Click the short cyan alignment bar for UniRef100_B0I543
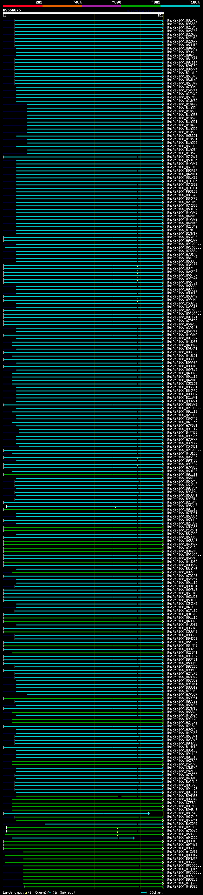This screenshot has height=895, width=203. [77, 813]
